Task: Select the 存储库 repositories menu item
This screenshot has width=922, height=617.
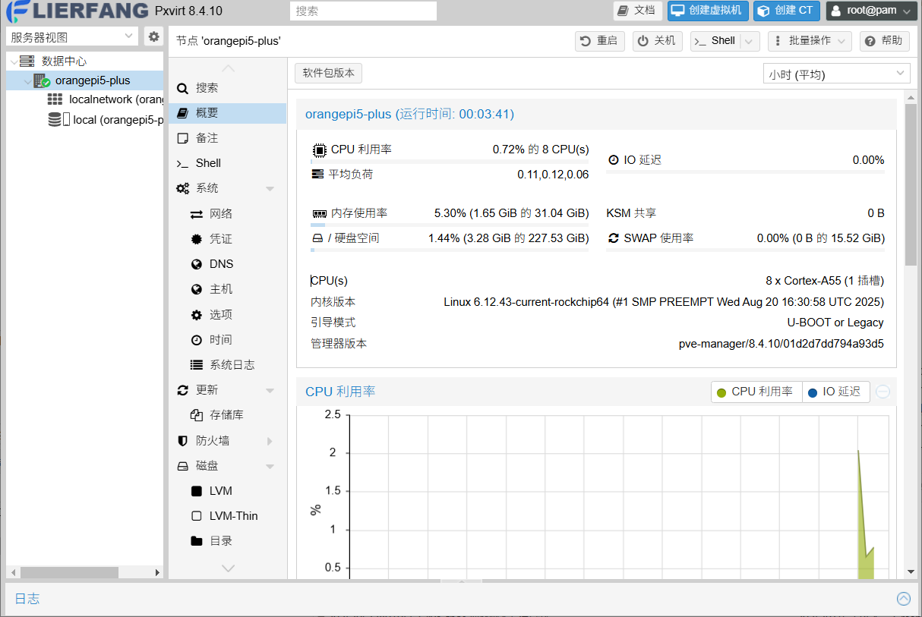Action: tap(226, 415)
